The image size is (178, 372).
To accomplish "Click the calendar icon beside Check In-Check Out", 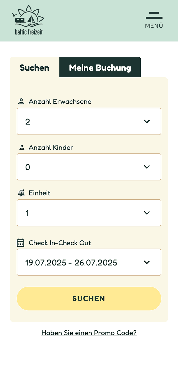I will pyautogui.click(x=21, y=243).
